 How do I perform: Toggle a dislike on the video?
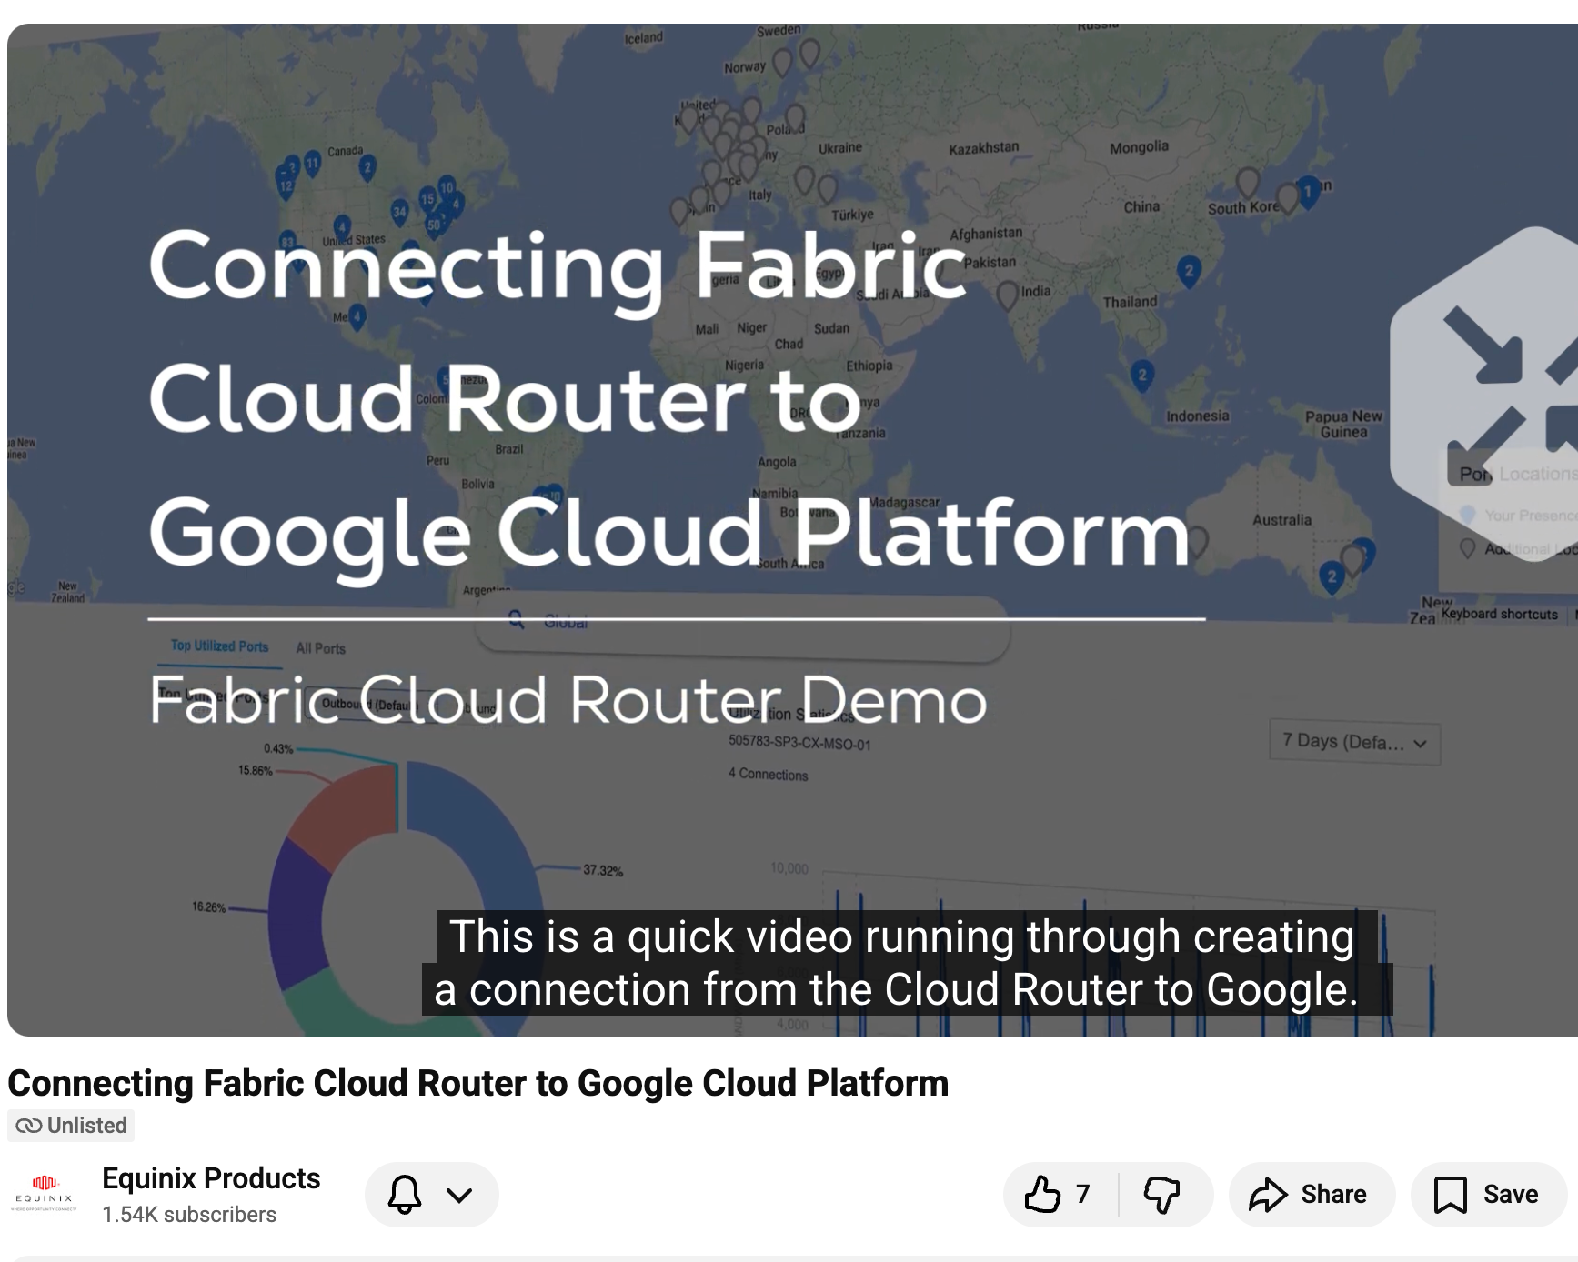(1161, 1194)
